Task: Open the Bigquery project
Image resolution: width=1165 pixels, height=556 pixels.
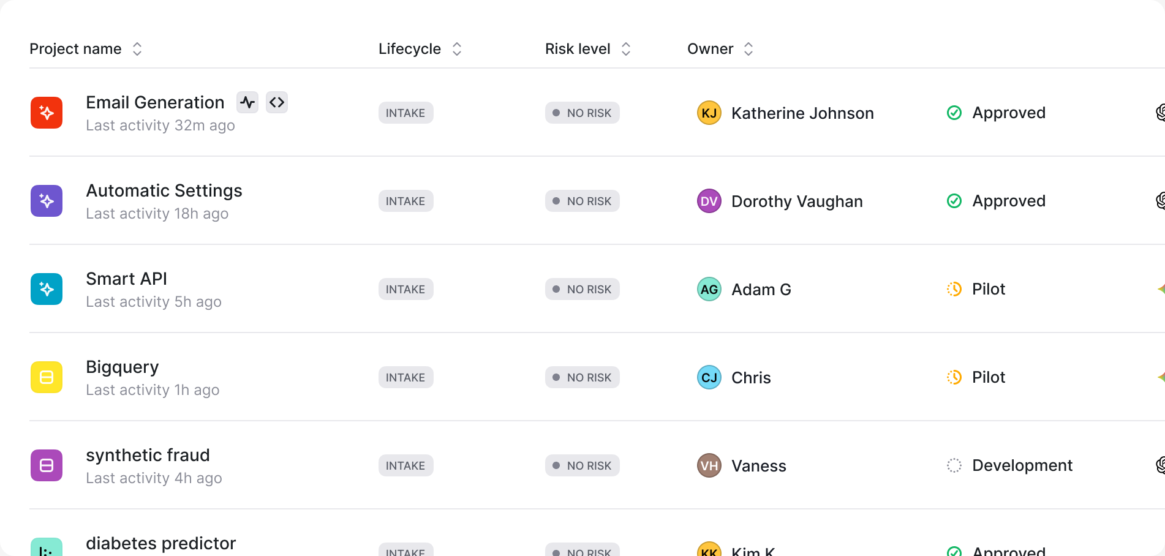Action: coord(123,367)
